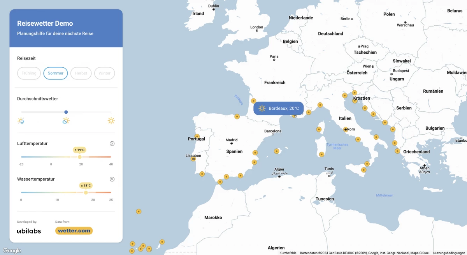The width and height of the screenshot is (467, 255).
Task: Open the Nutzungsbedingungen link
Action: [x=449, y=253]
